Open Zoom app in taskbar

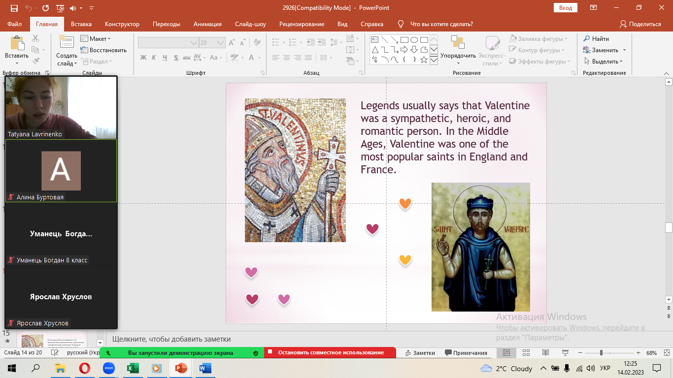[108, 368]
